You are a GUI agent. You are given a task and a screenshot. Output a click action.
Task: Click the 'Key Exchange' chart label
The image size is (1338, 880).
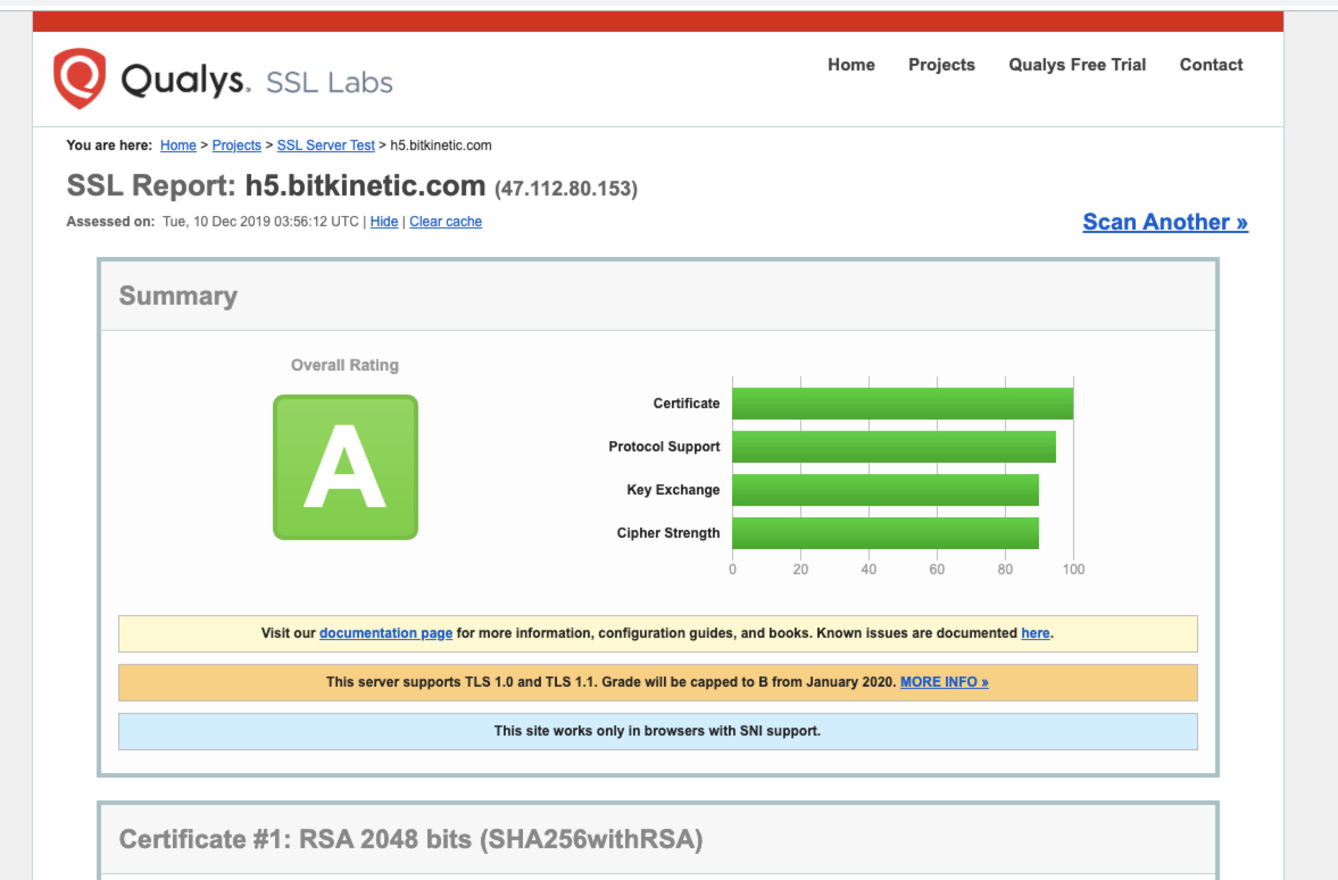(673, 490)
